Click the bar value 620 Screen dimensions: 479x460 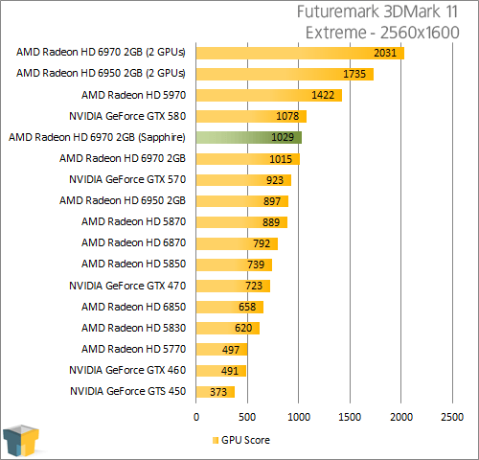243,328
